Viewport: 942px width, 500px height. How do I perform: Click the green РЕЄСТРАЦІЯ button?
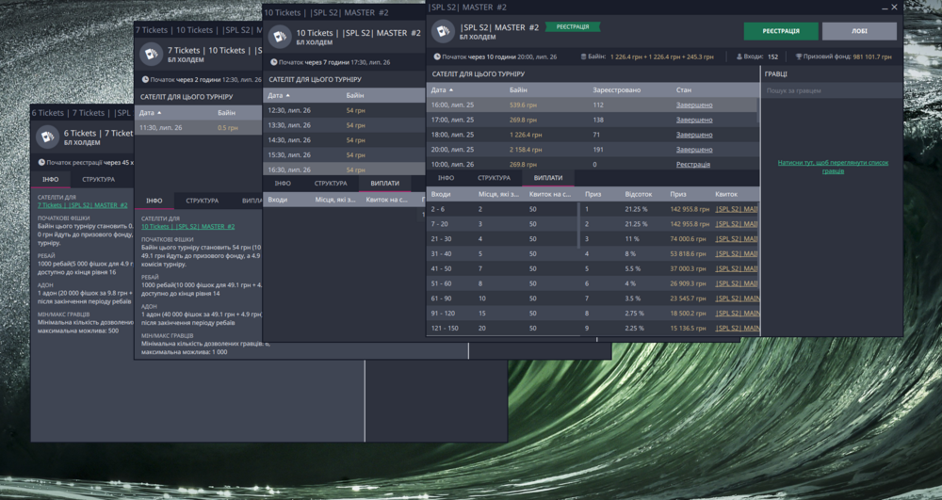pos(780,31)
